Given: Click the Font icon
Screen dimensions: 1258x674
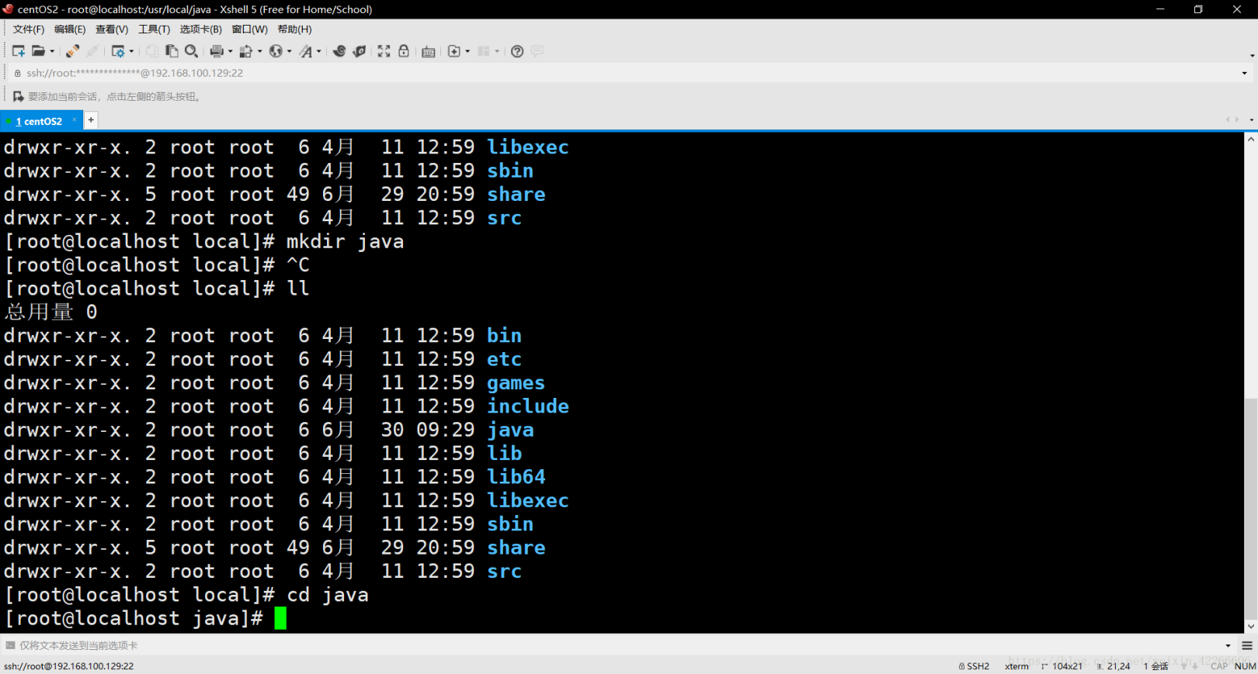Looking at the screenshot, I should point(306,51).
